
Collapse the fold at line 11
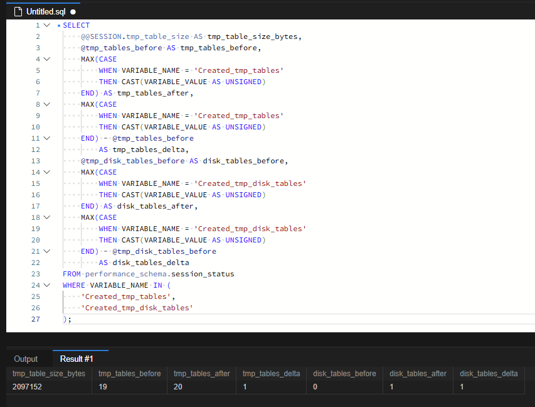pos(47,138)
